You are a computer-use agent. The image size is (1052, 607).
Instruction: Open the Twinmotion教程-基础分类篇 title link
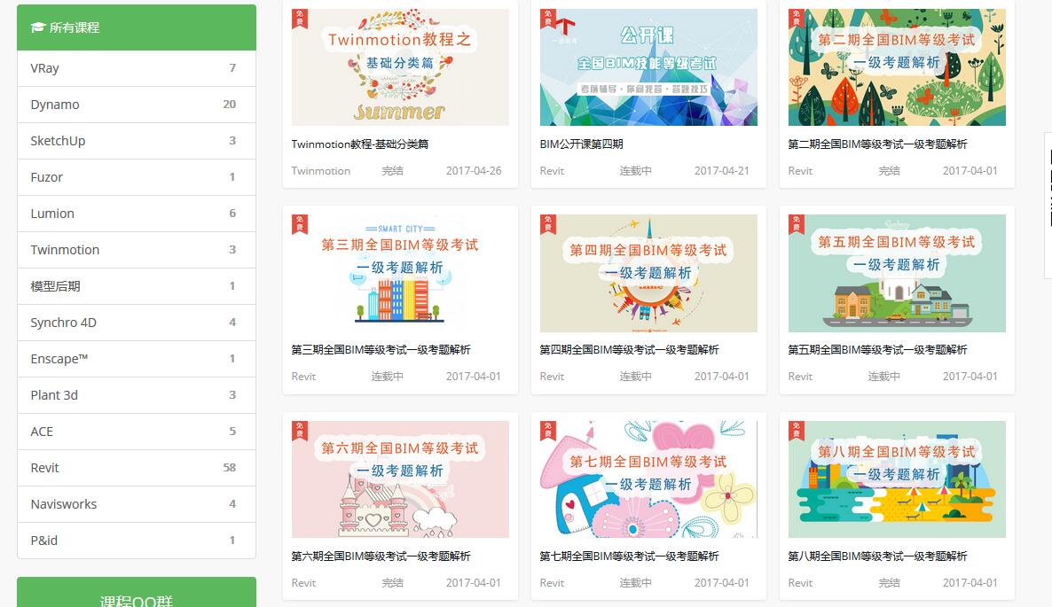359,144
